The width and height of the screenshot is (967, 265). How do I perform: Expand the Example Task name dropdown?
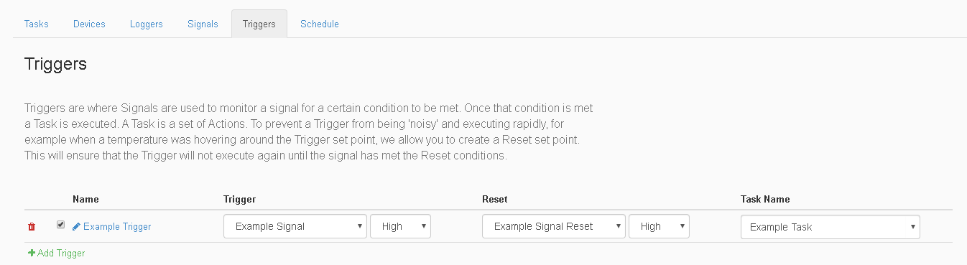coord(830,226)
